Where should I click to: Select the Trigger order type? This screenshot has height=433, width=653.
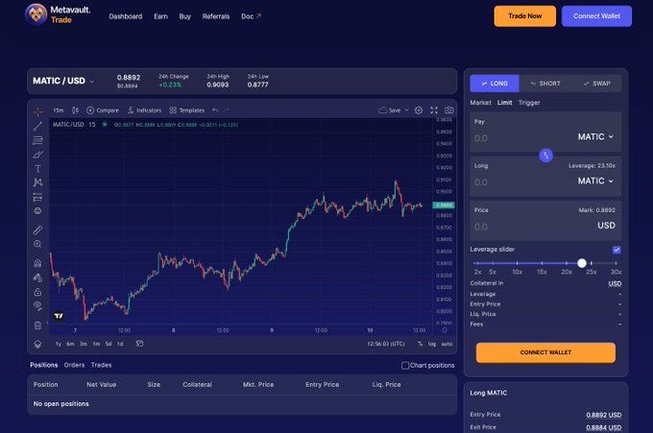pyautogui.click(x=529, y=103)
